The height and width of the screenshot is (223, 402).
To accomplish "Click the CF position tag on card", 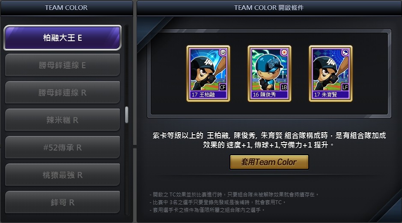I will pos(223,87).
